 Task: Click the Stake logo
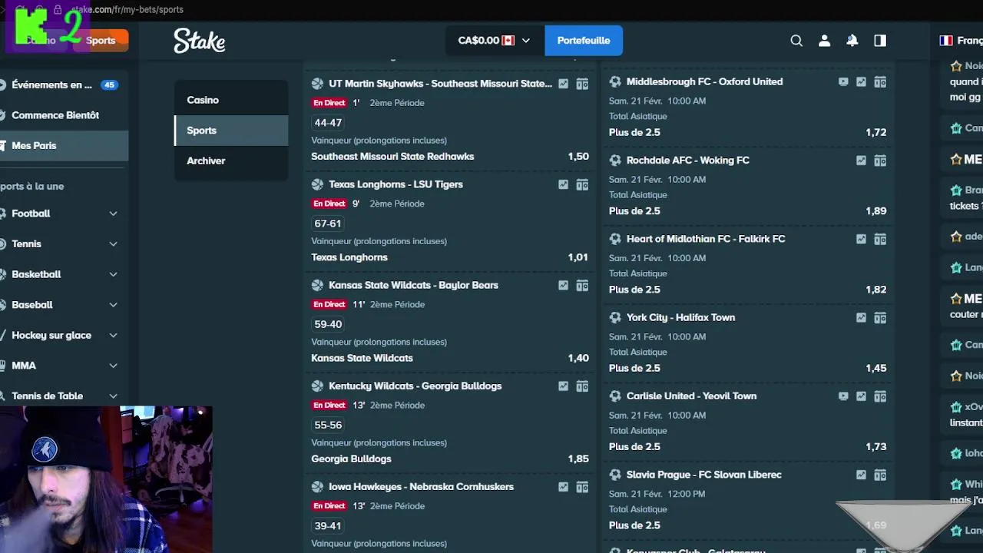click(200, 41)
